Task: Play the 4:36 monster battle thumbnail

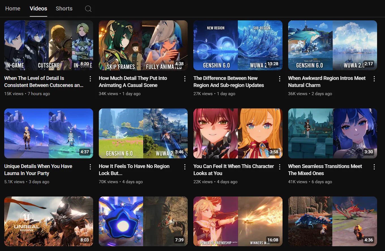Action: (333, 221)
